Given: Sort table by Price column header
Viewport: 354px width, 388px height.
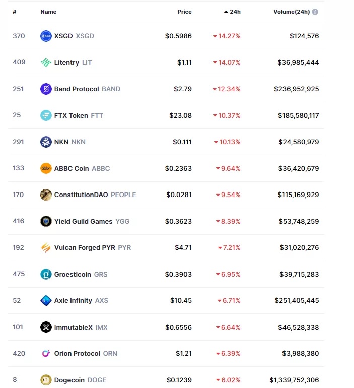Looking at the screenshot, I should pyautogui.click(x=184, y=12).
